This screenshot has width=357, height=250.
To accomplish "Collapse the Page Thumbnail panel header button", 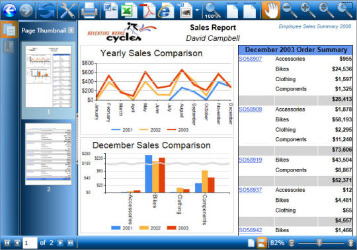I will coord(71,30).
